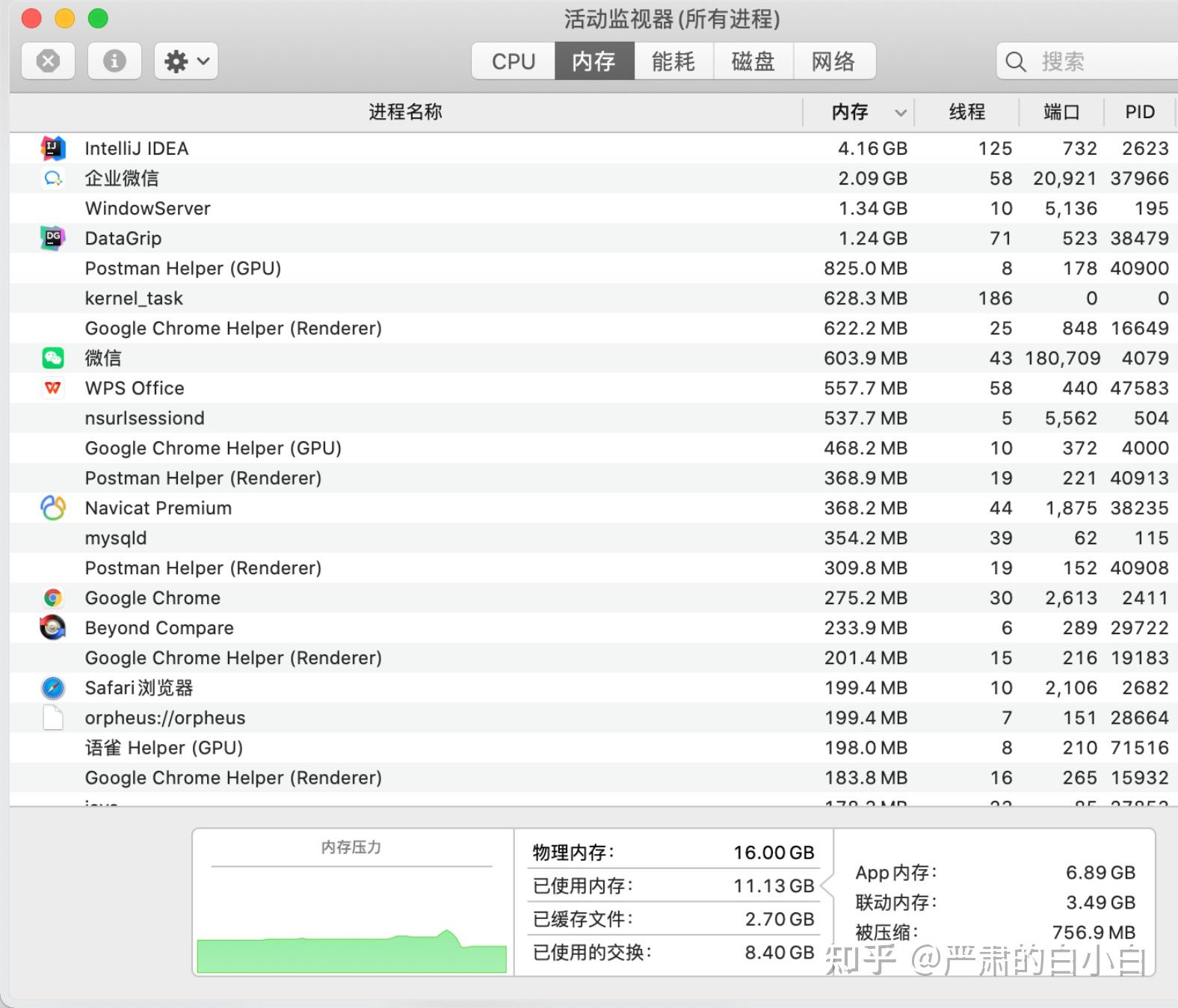Viewport: 1178px width, 1008px height.
Task: Select the IntelliJ IDEA process name
Action: [x=137, y=149]
